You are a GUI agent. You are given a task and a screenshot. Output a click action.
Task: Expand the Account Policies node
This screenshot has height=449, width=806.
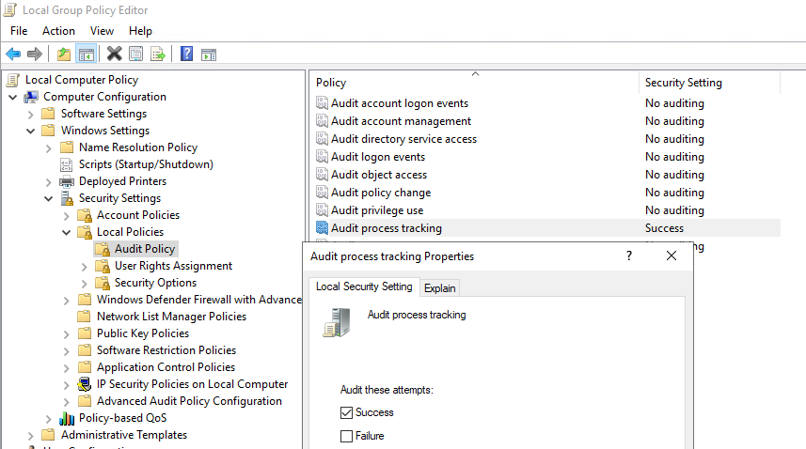[67, 215]
